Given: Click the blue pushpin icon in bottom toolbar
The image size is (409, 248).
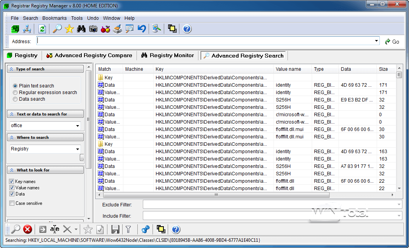Looking at the screenshot, I should pyautogui.click(x=146, y=229).
